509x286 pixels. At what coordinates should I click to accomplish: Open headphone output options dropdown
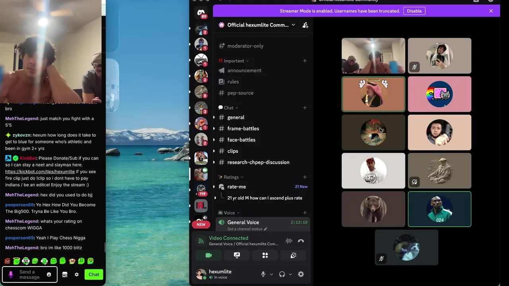tap(290, 274)
